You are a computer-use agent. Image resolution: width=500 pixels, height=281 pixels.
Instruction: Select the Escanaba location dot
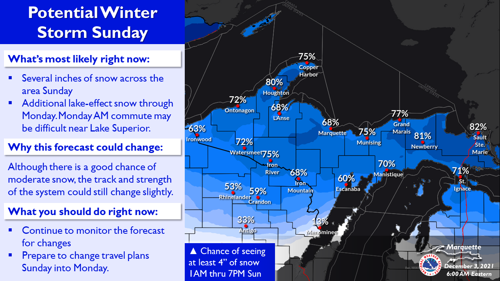point(346,185)
